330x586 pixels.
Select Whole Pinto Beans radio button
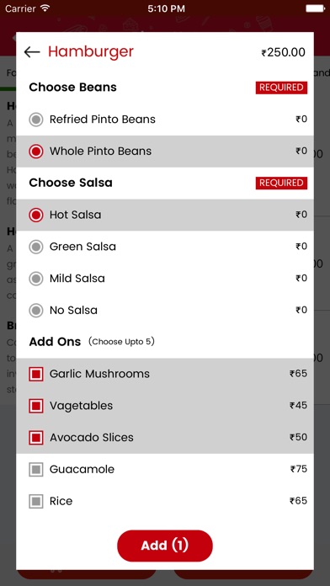tap(36, 152)
